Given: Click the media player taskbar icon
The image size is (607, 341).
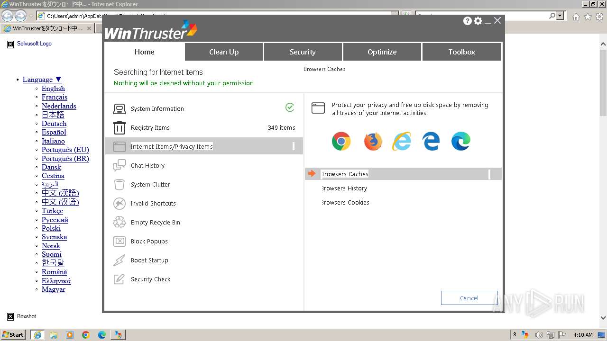Looking at the screenshot, I should [70, 335].
